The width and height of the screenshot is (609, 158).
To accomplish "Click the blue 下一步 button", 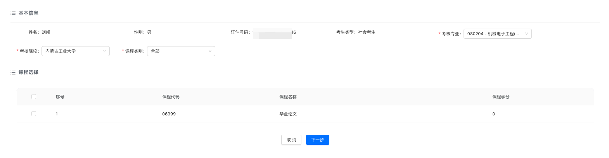I will pyautogui.click(x=317, y=140).
